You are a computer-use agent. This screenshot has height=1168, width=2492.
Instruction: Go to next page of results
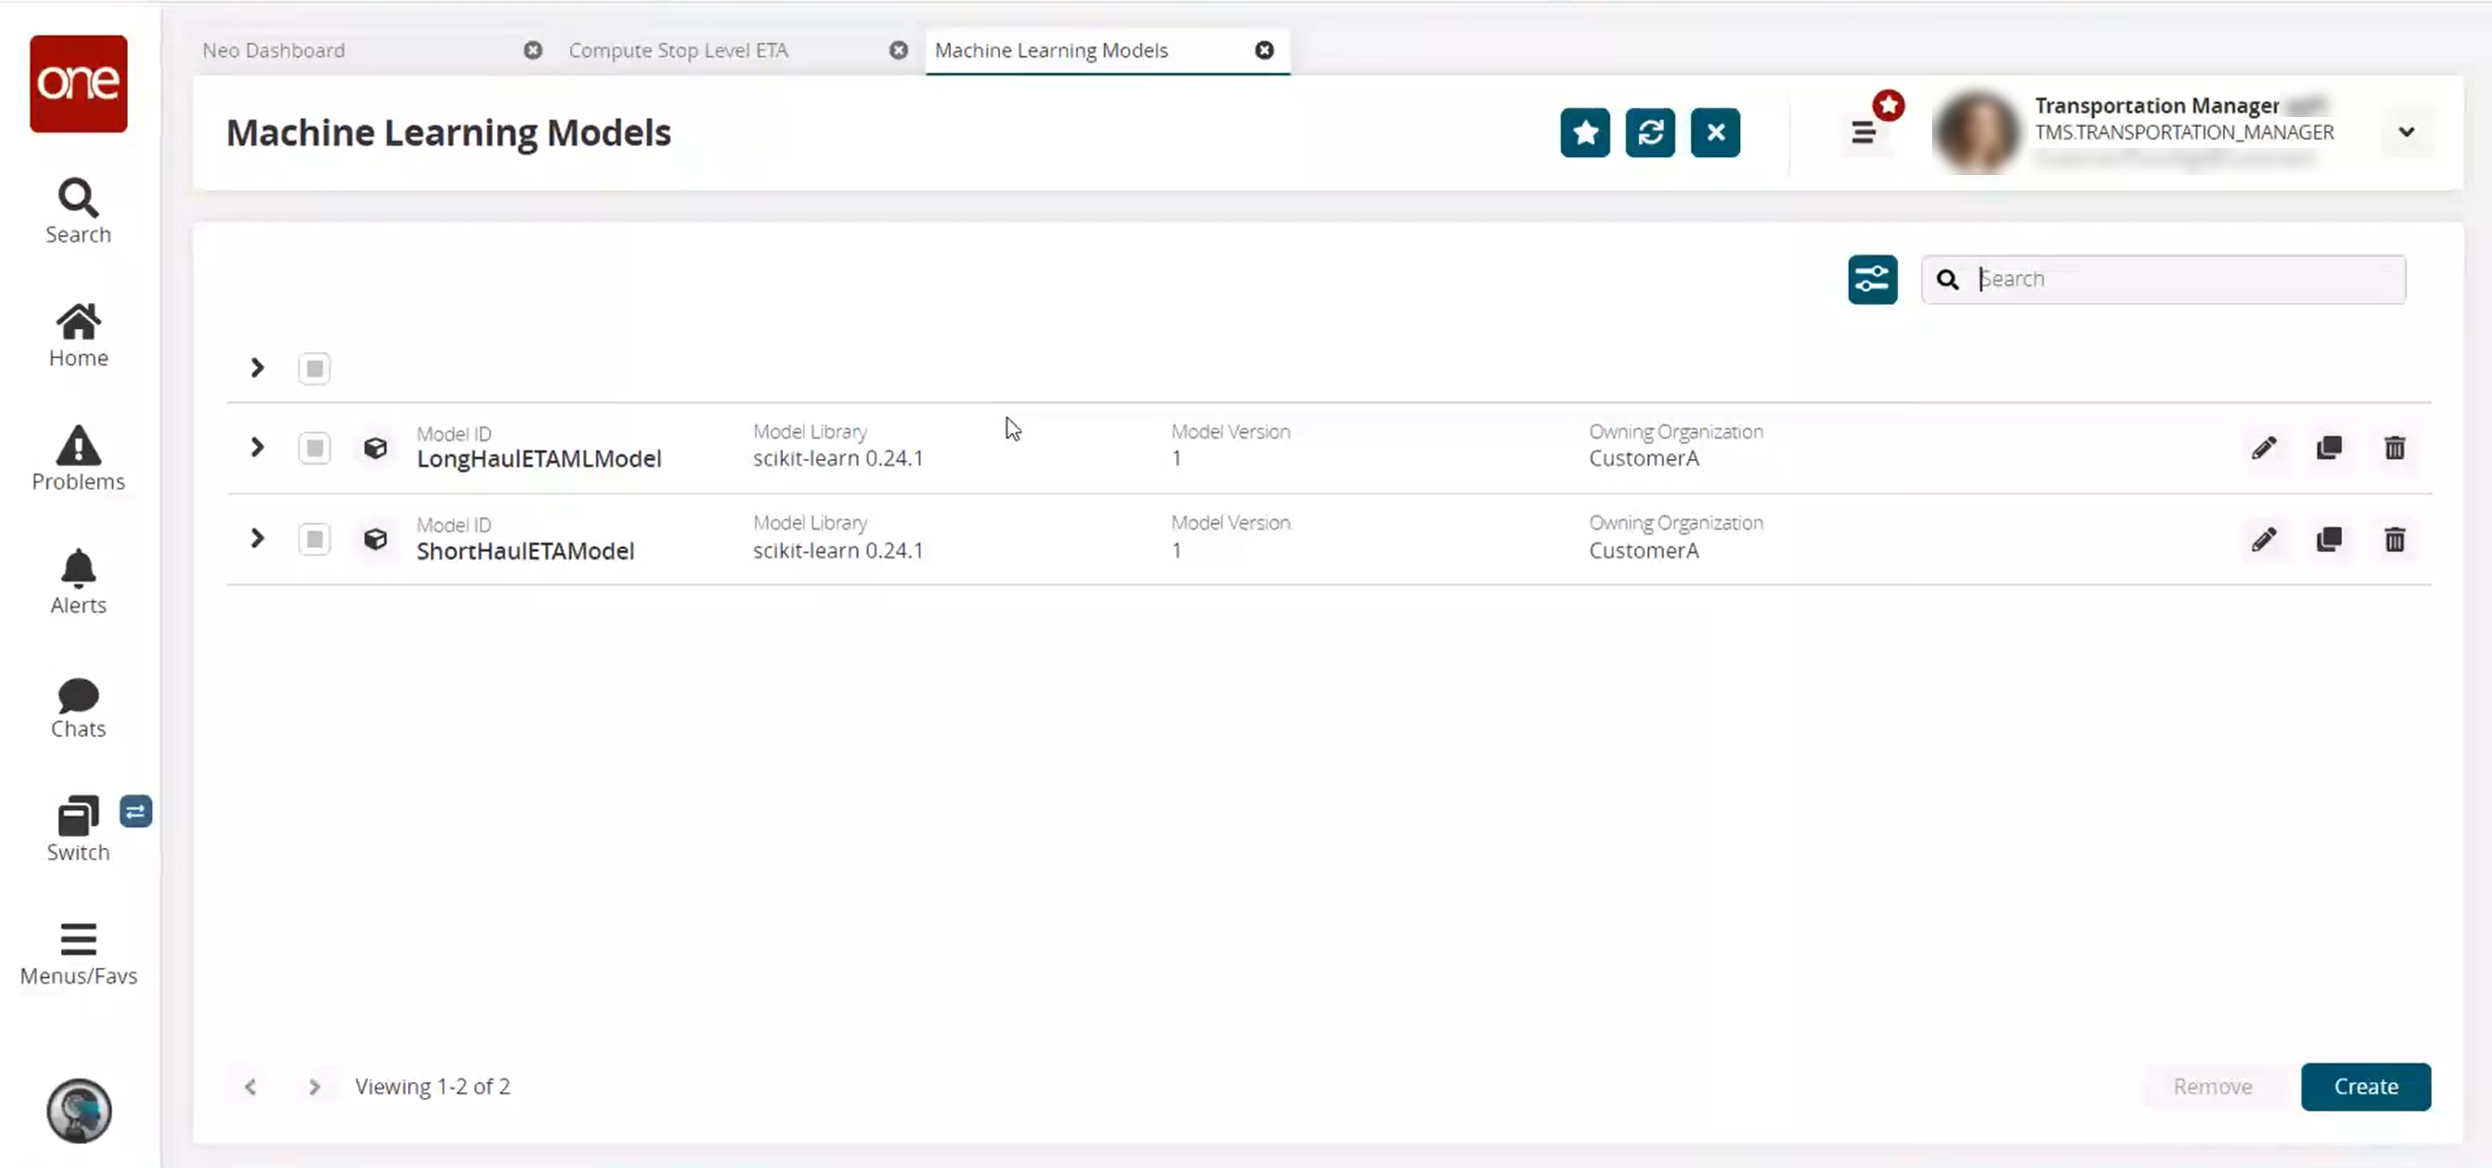pyautogui.click(x=313, y=1087)
